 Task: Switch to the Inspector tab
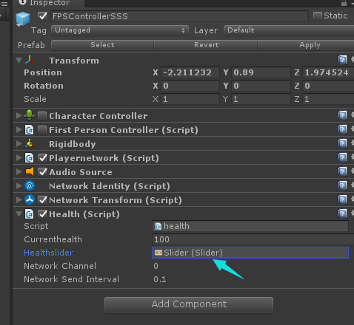pyautogui.click(x=50, y=3)
